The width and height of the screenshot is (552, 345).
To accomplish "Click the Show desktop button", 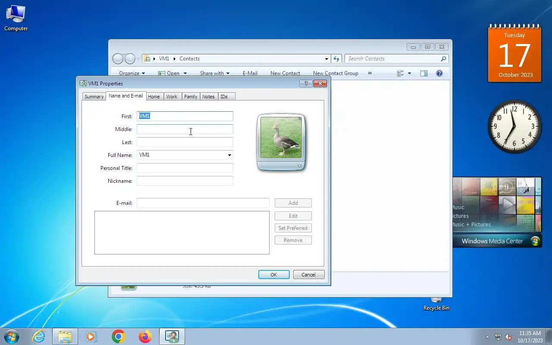I will pyautogui.click(x=549, y=336).
